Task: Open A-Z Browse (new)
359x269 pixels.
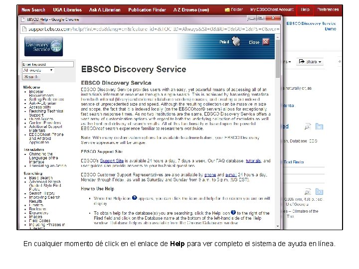Action: point(191,10)
